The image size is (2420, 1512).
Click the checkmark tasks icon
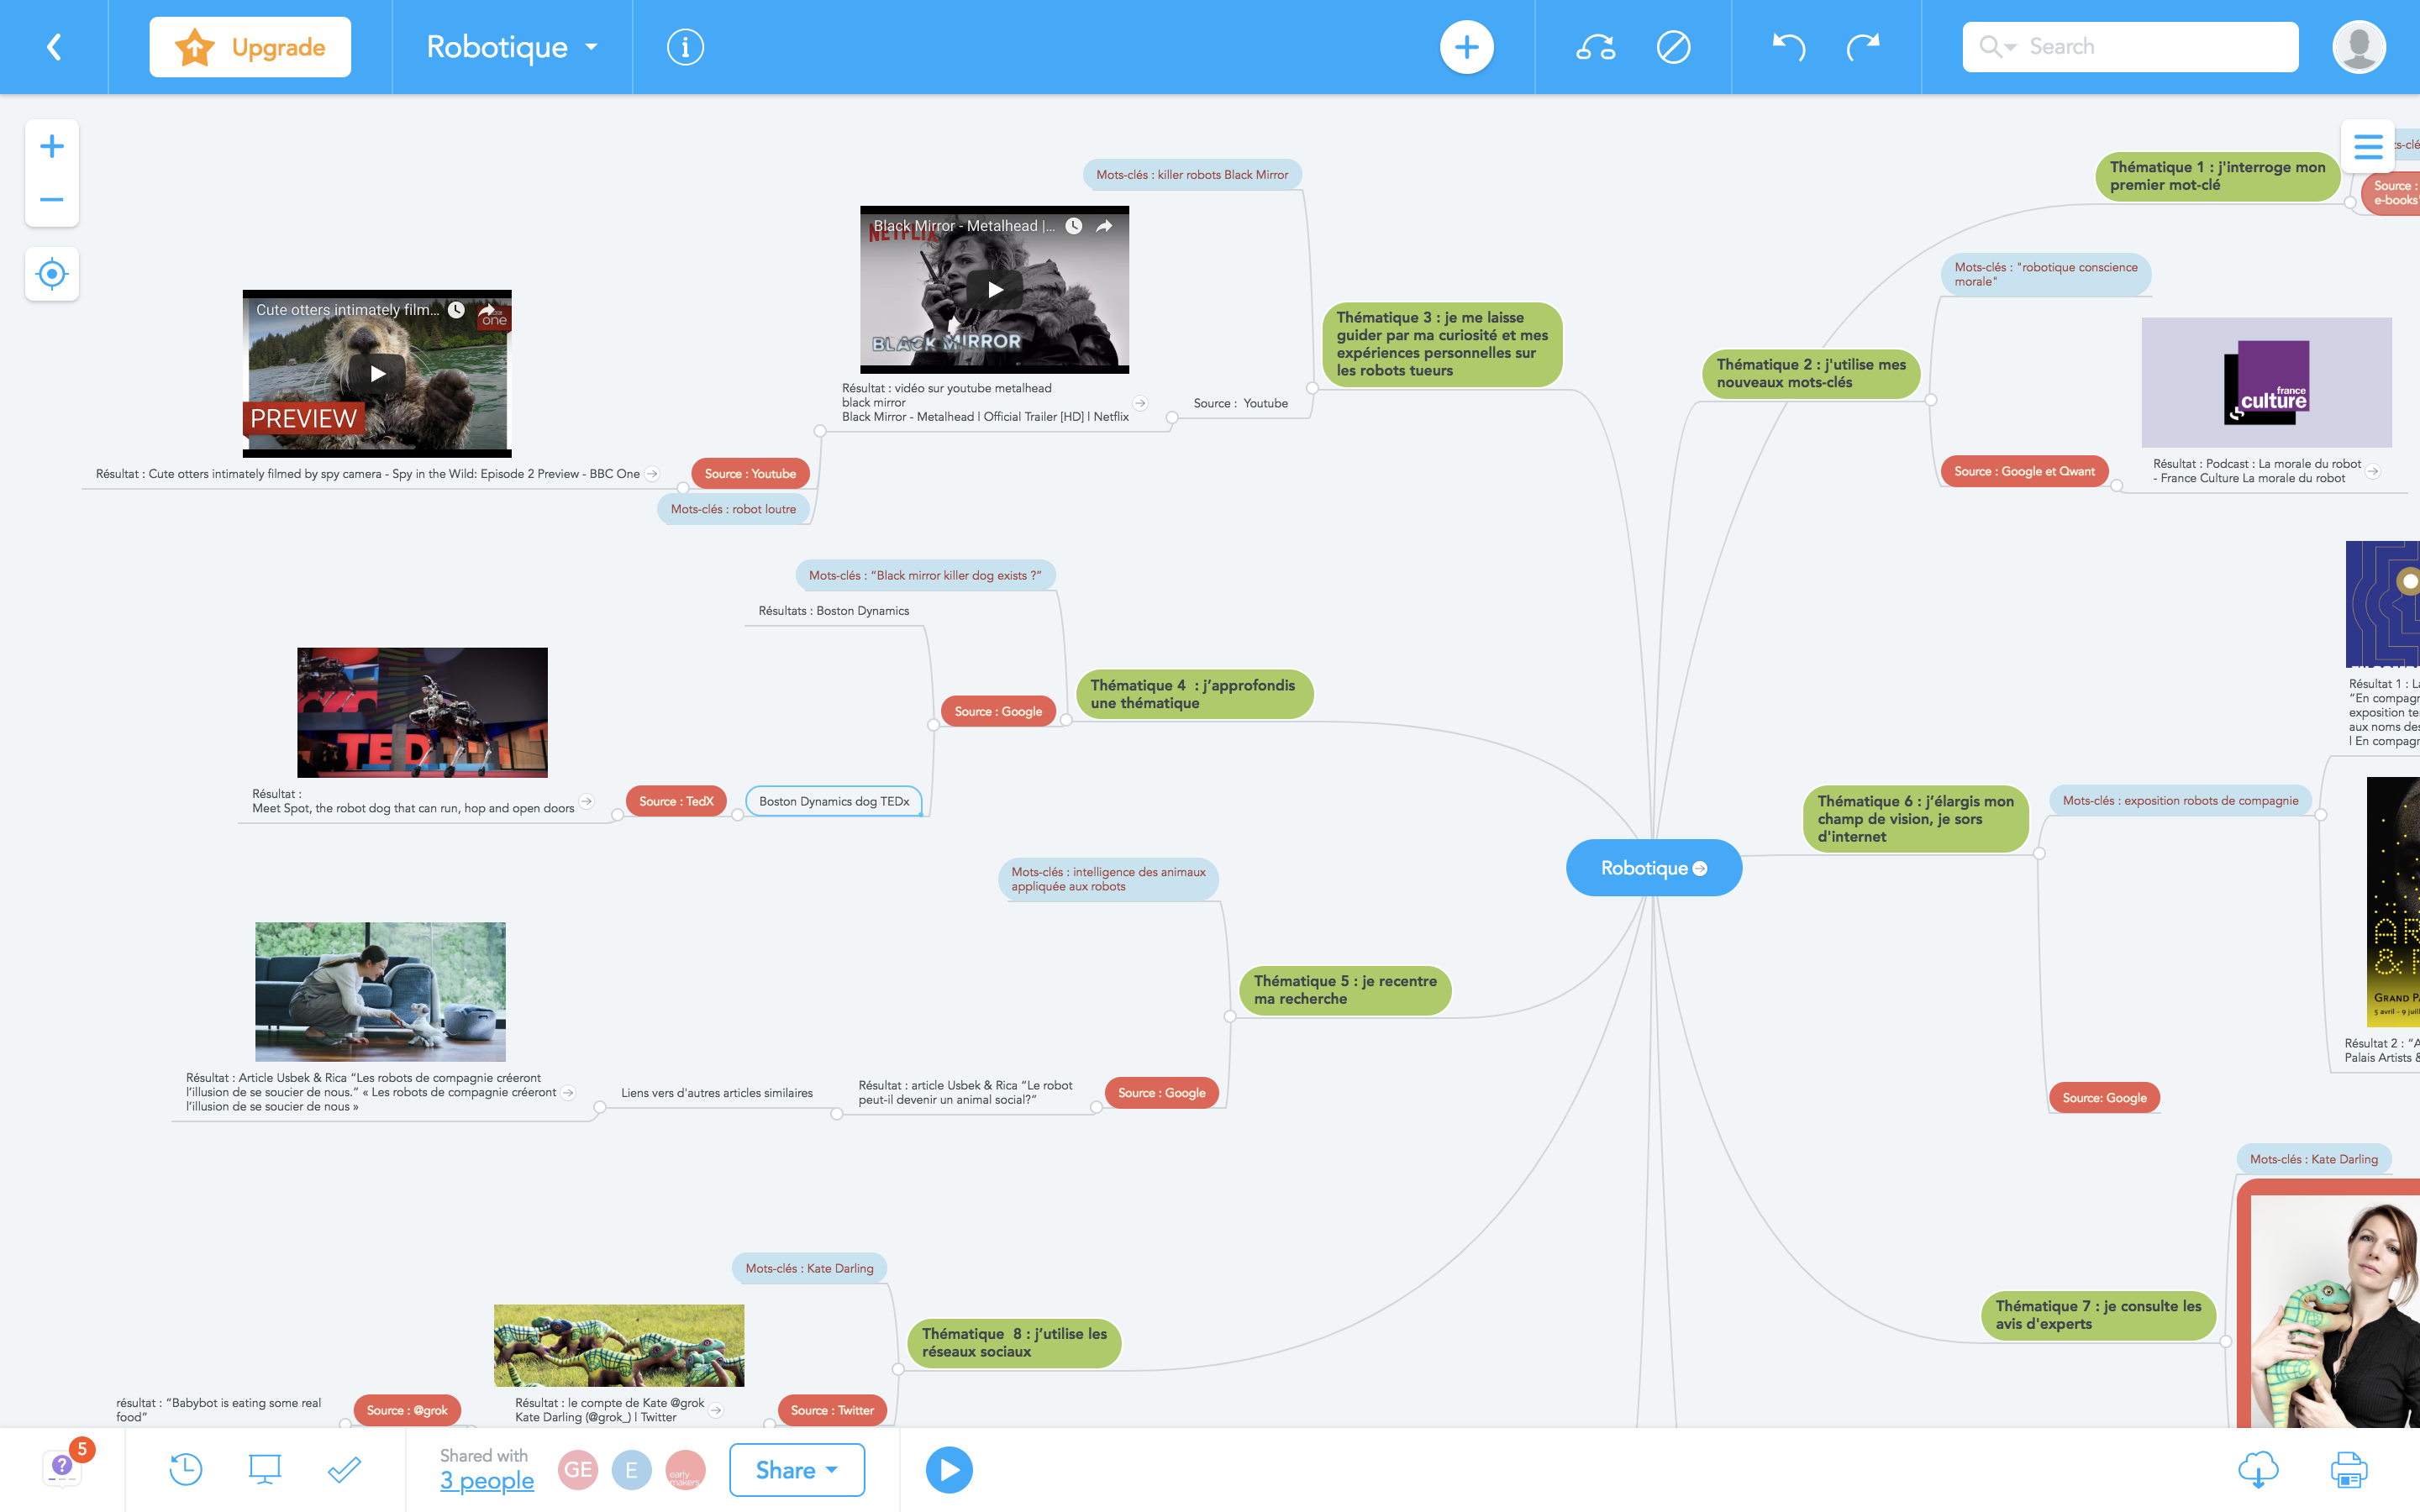[x=344, y=1469]
